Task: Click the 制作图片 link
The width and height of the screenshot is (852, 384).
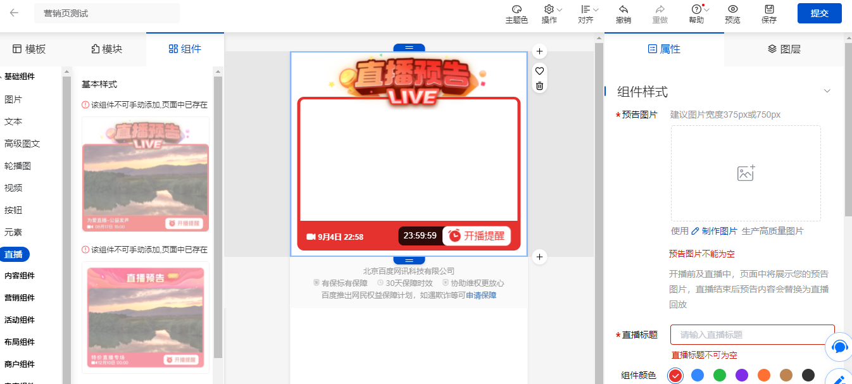Action: 714,231
